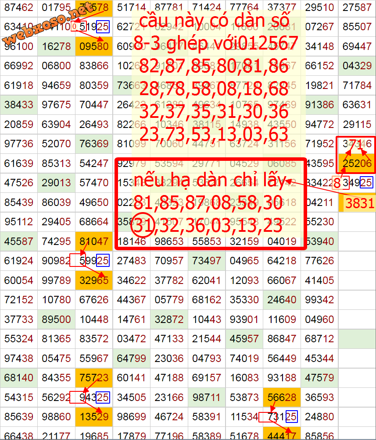Image resolution: width=376 pixels, height=440 pixels.
Task: Click the cell with 66992
Action: pos(19,66)
